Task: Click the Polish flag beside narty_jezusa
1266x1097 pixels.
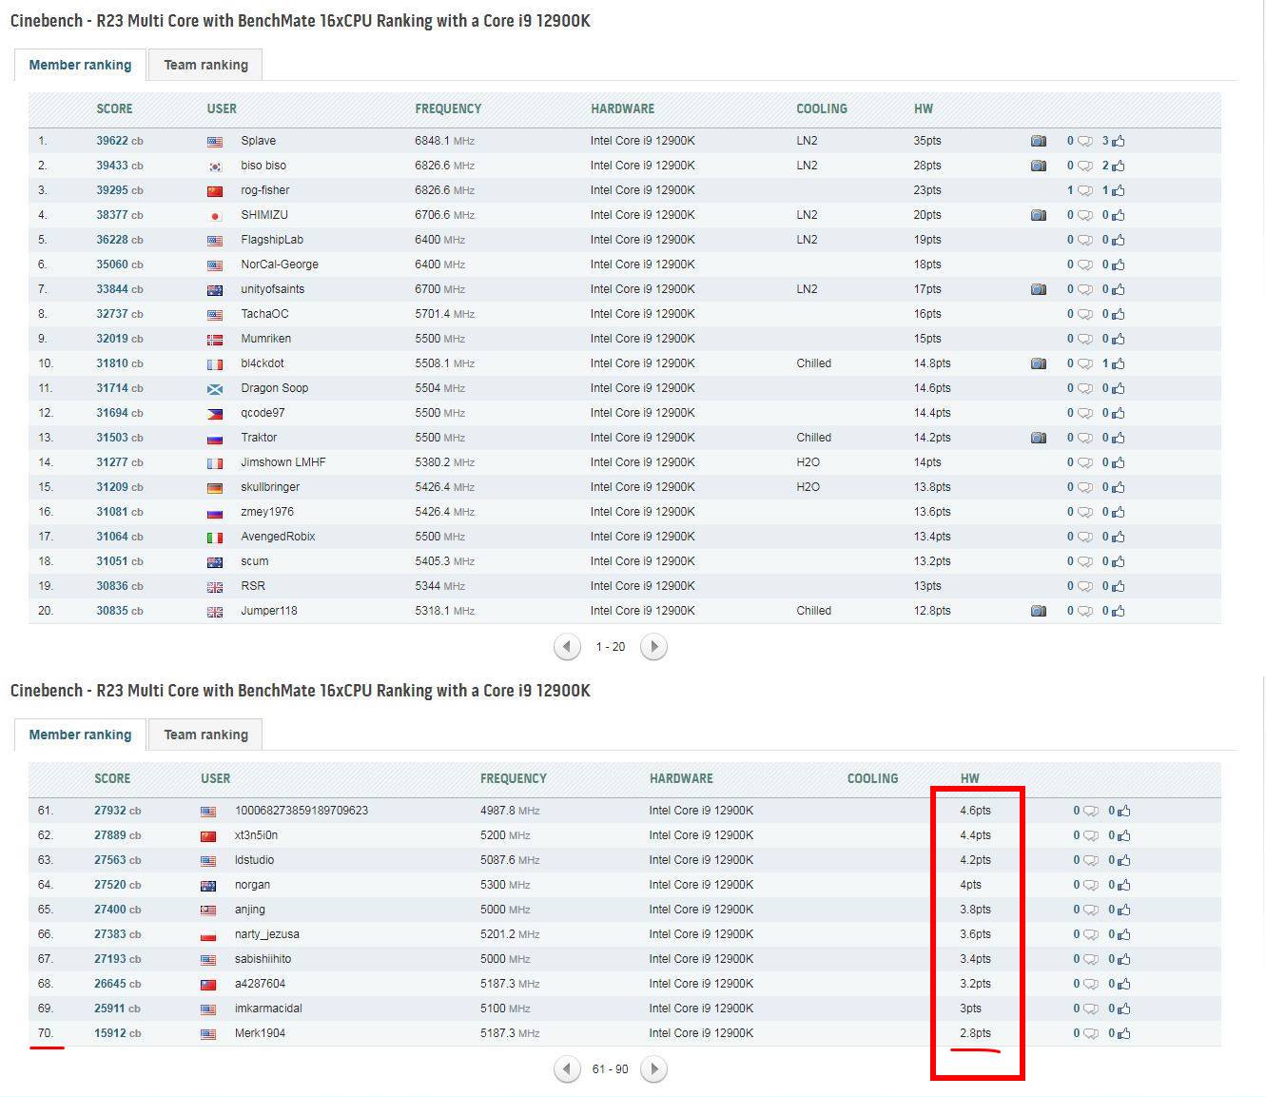Action: [x=208, y=935]
